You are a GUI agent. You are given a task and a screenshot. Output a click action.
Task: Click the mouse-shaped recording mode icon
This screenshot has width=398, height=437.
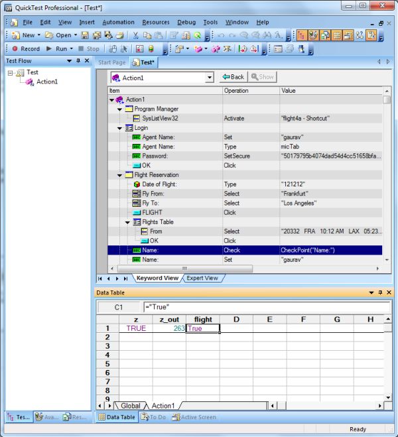click(113, 49)
